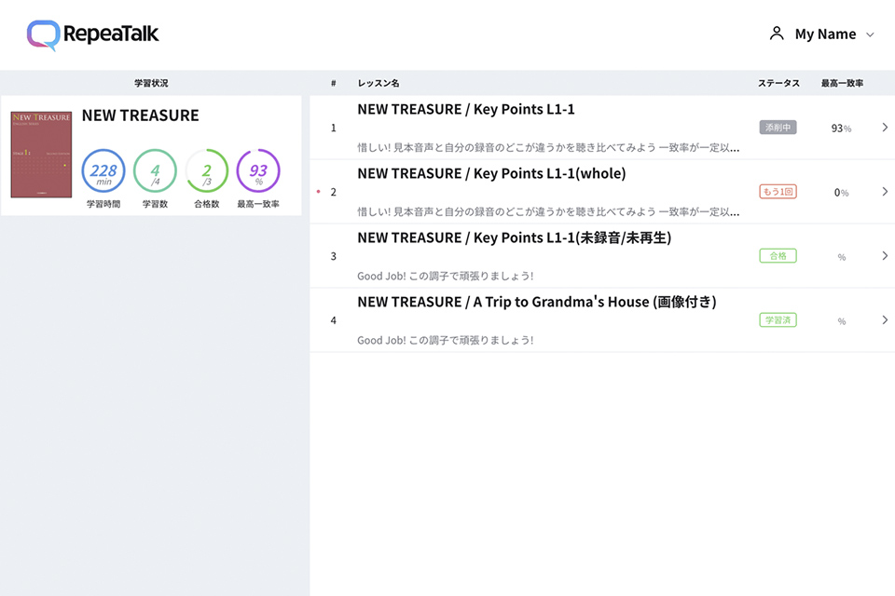This screenshot has width=895, height=596.
Task: Click the RepeaTalk speech bubble logo icon
Action: coord(44,35)
